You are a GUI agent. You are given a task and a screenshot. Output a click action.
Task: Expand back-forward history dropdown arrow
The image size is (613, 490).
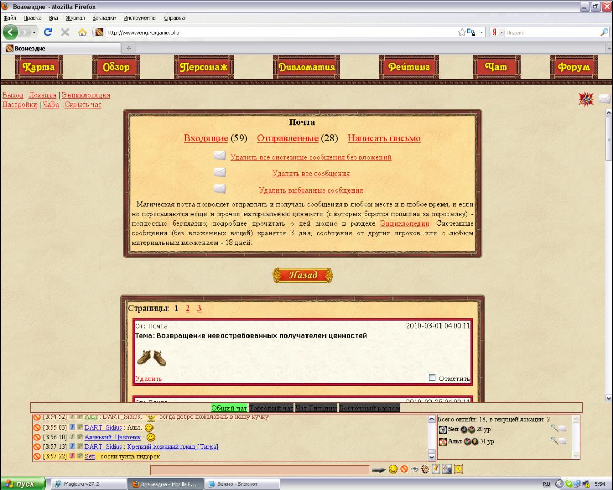click(34, 32)
